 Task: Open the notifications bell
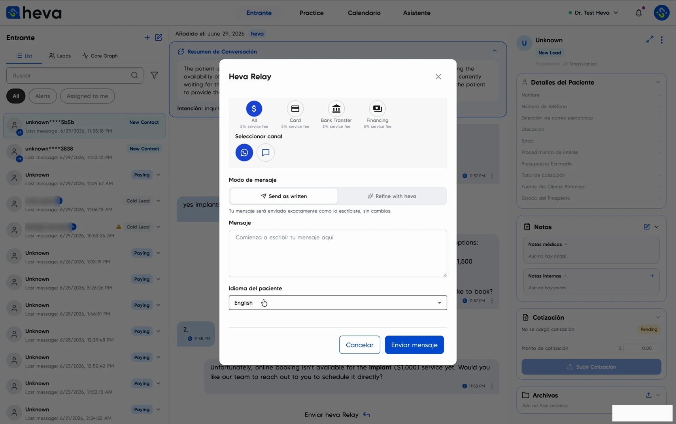pyautogui.click(x=639, y=13)
